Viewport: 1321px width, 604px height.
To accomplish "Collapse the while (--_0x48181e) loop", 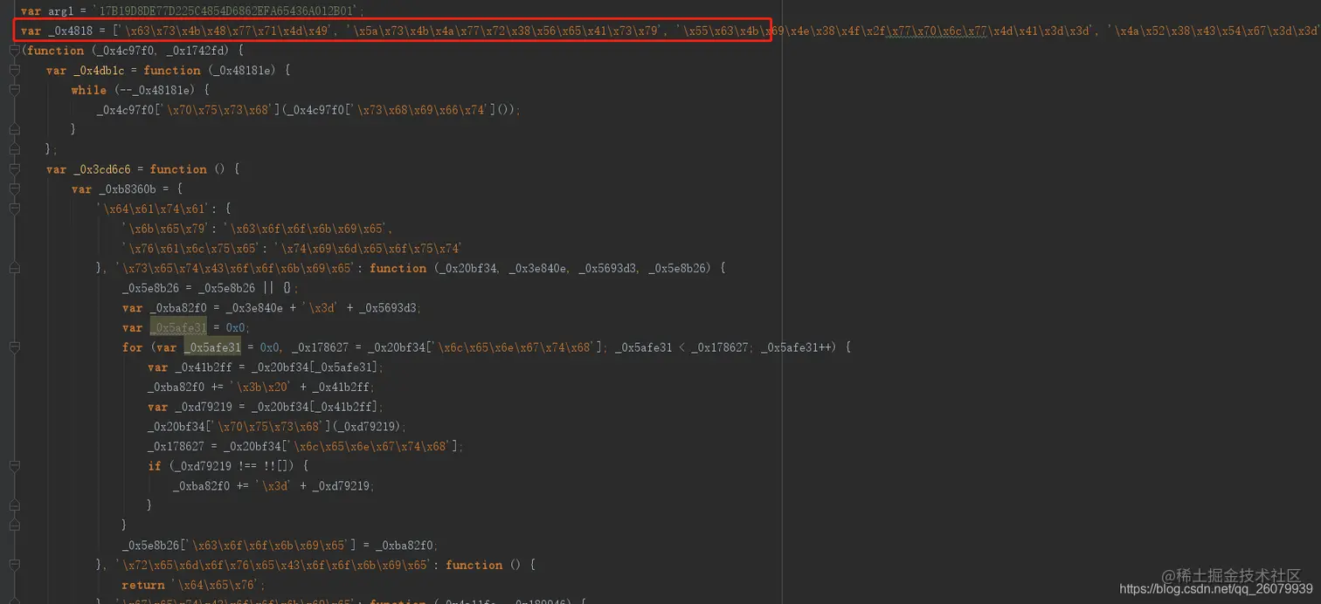I will click(14, 90).
